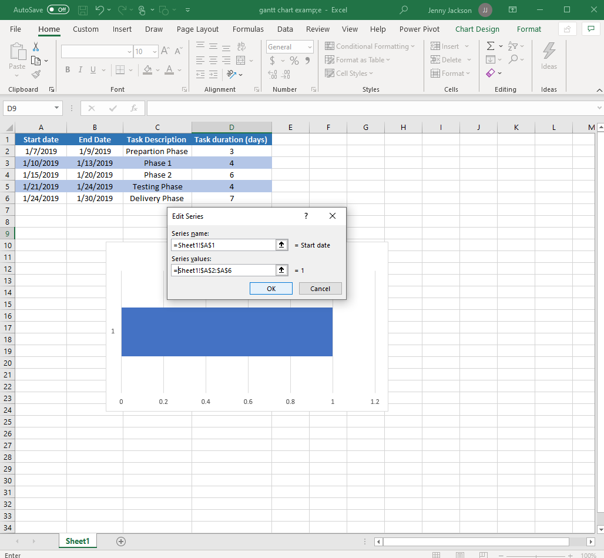
Task: Click the Increase Decimal icon
Action: coord(271,74)
